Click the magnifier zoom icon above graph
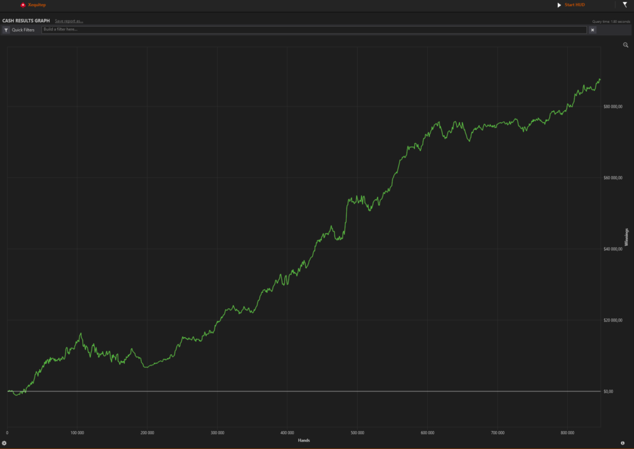 point(625,45)
